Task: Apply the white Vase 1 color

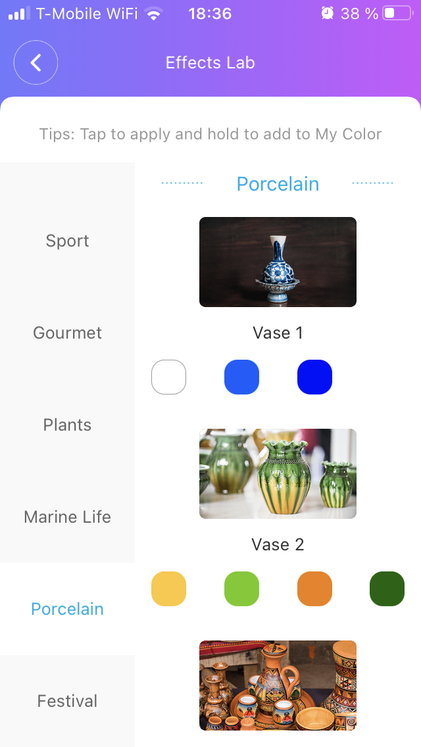Action: pyautogui.click(x=168, y=377)
